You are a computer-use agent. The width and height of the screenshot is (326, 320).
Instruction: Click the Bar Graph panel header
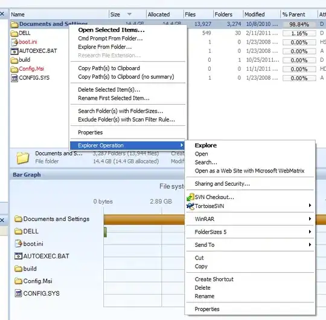click(x=97, y=175)
